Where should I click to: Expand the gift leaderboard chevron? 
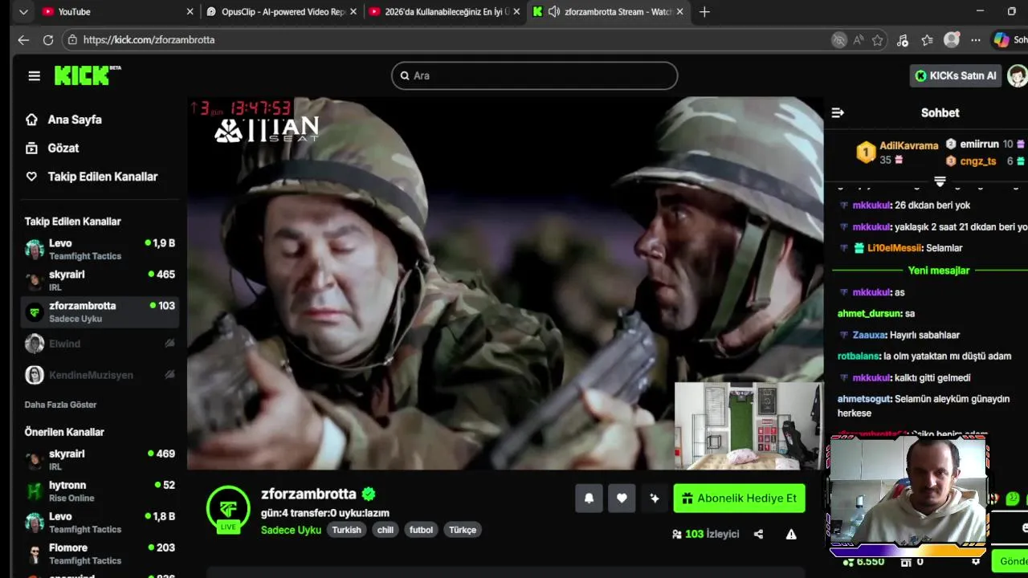pyautogui.click(x=940, y=181)
